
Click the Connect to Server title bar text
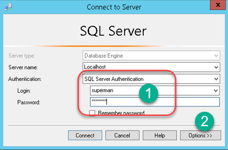pos(114,7)
